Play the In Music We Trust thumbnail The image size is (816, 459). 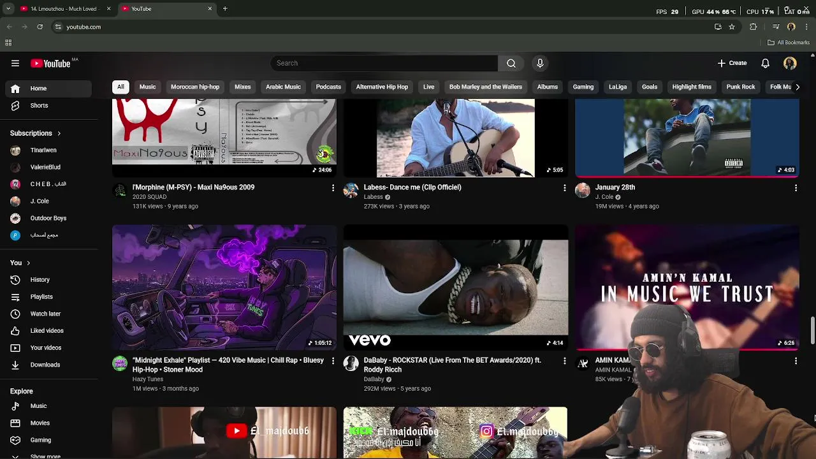[687, 287]
